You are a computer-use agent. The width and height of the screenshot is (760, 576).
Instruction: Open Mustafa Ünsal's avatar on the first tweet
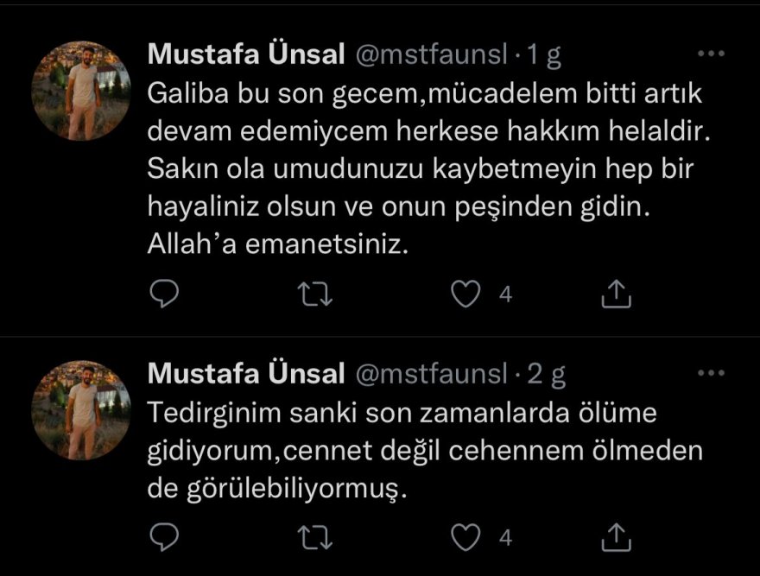pyautogui.click(x=80, y=91)
